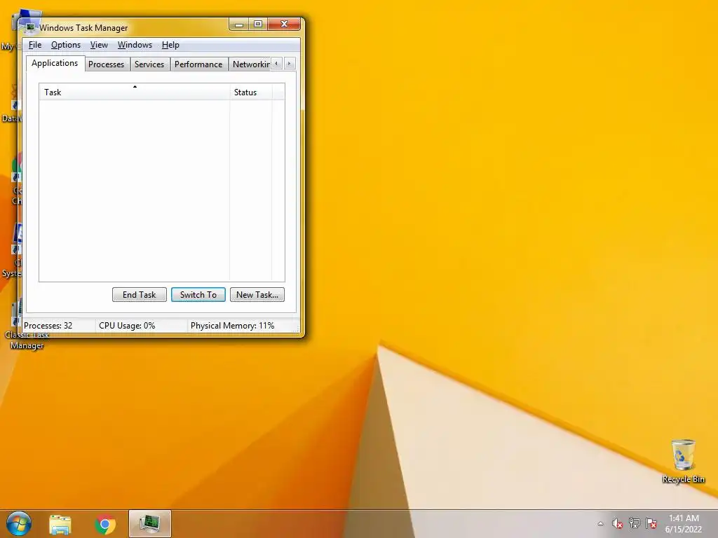Open the Action Center flag icon

point(651,523)
